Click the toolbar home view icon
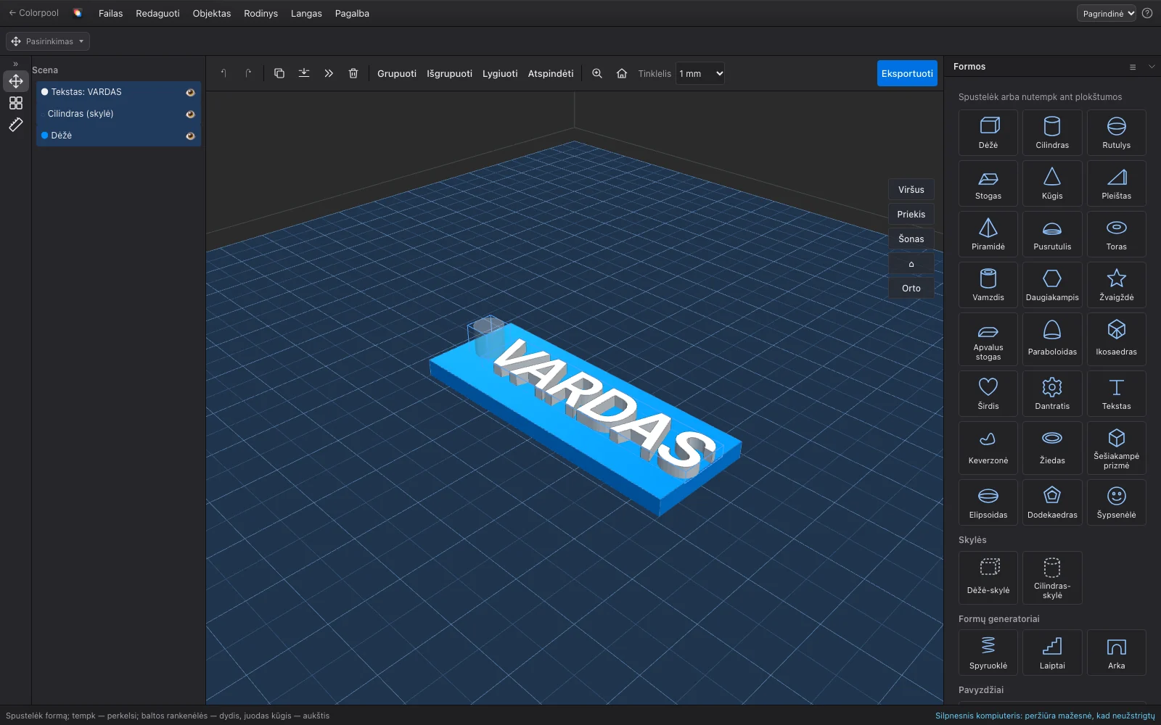 622,73
